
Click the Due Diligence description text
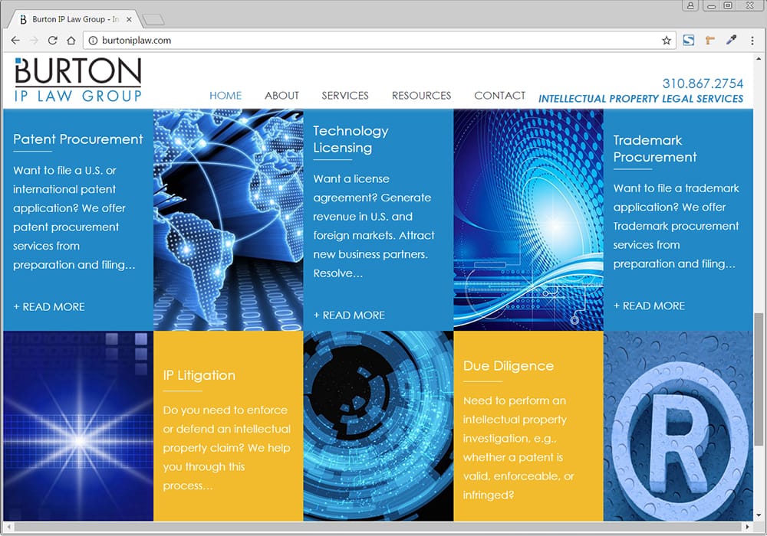(x=518, y=448)
